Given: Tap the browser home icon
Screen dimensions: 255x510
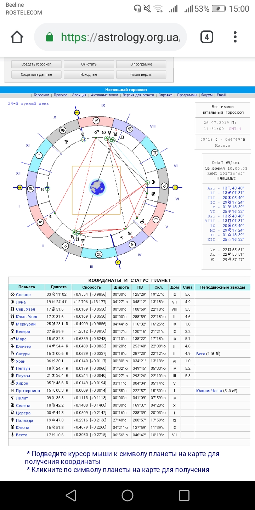Looking at the screenshot, I should pyautogui.click(x=17, y=37).
